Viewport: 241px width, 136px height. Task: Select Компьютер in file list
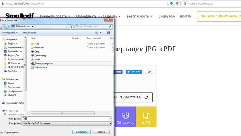coord(40,56)
